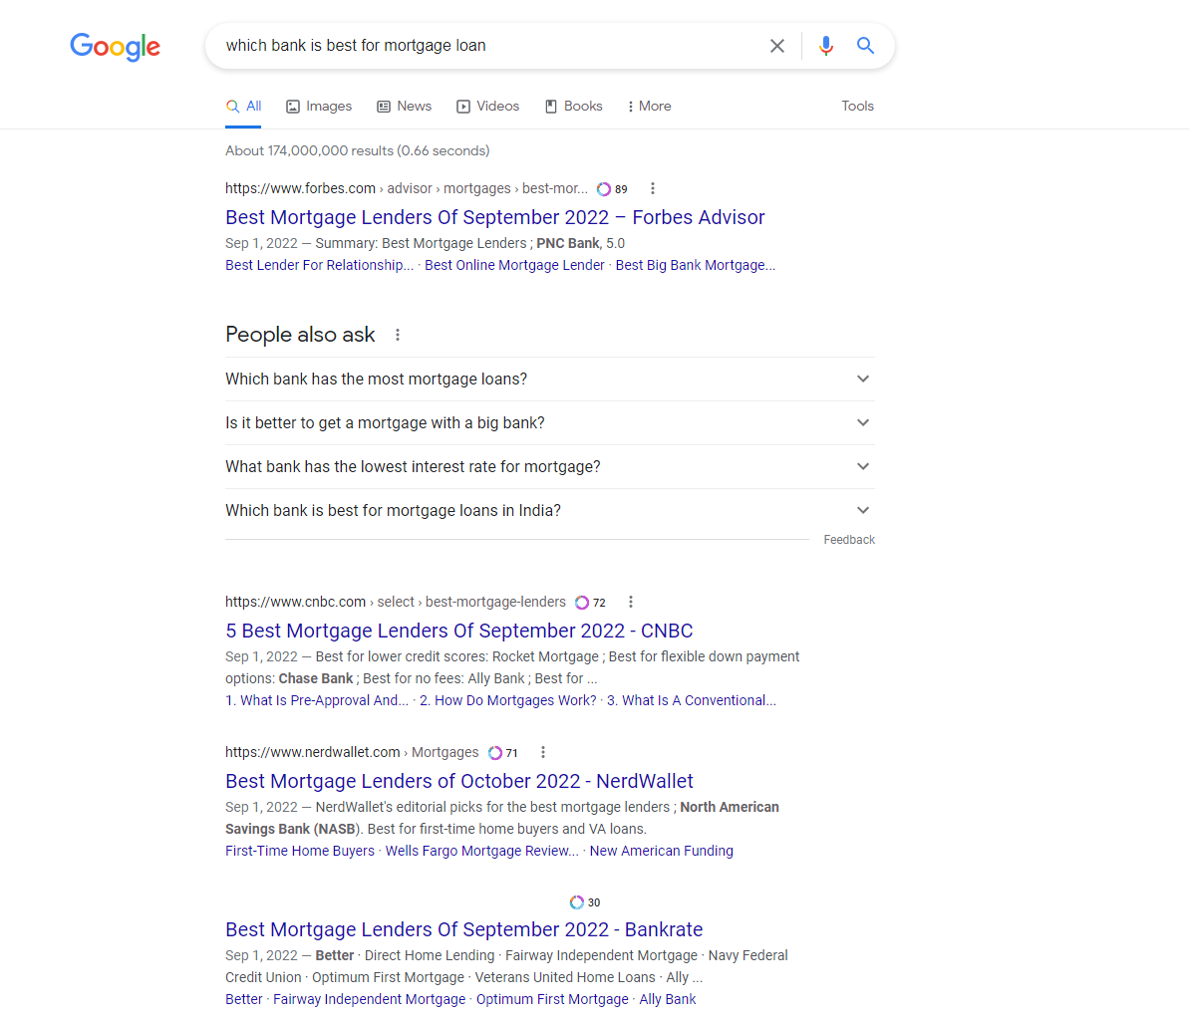Click the cnbc.com URL breadcrumb
Image resolution: width=1189 pixels, height=1020 pixels.
point(395,602)
